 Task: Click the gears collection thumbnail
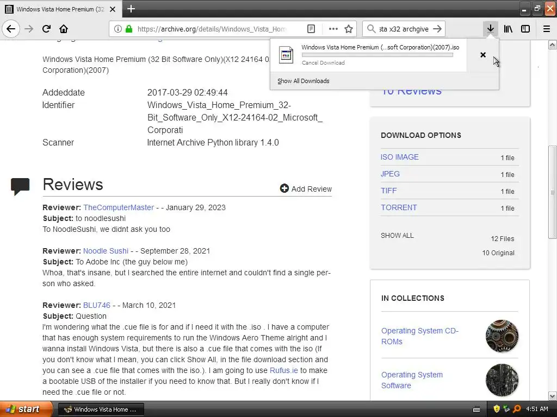[x=502, y=336]
